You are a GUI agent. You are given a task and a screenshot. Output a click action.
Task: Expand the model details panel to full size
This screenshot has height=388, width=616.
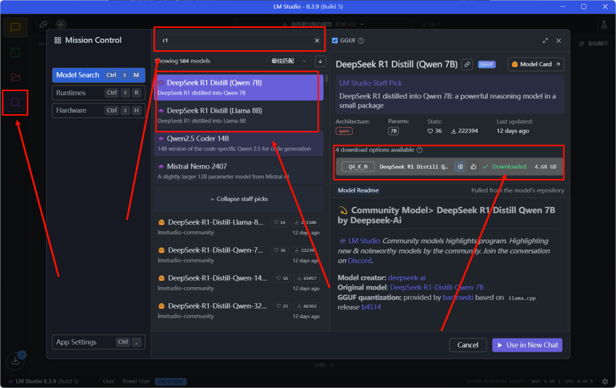pos(545,40)
